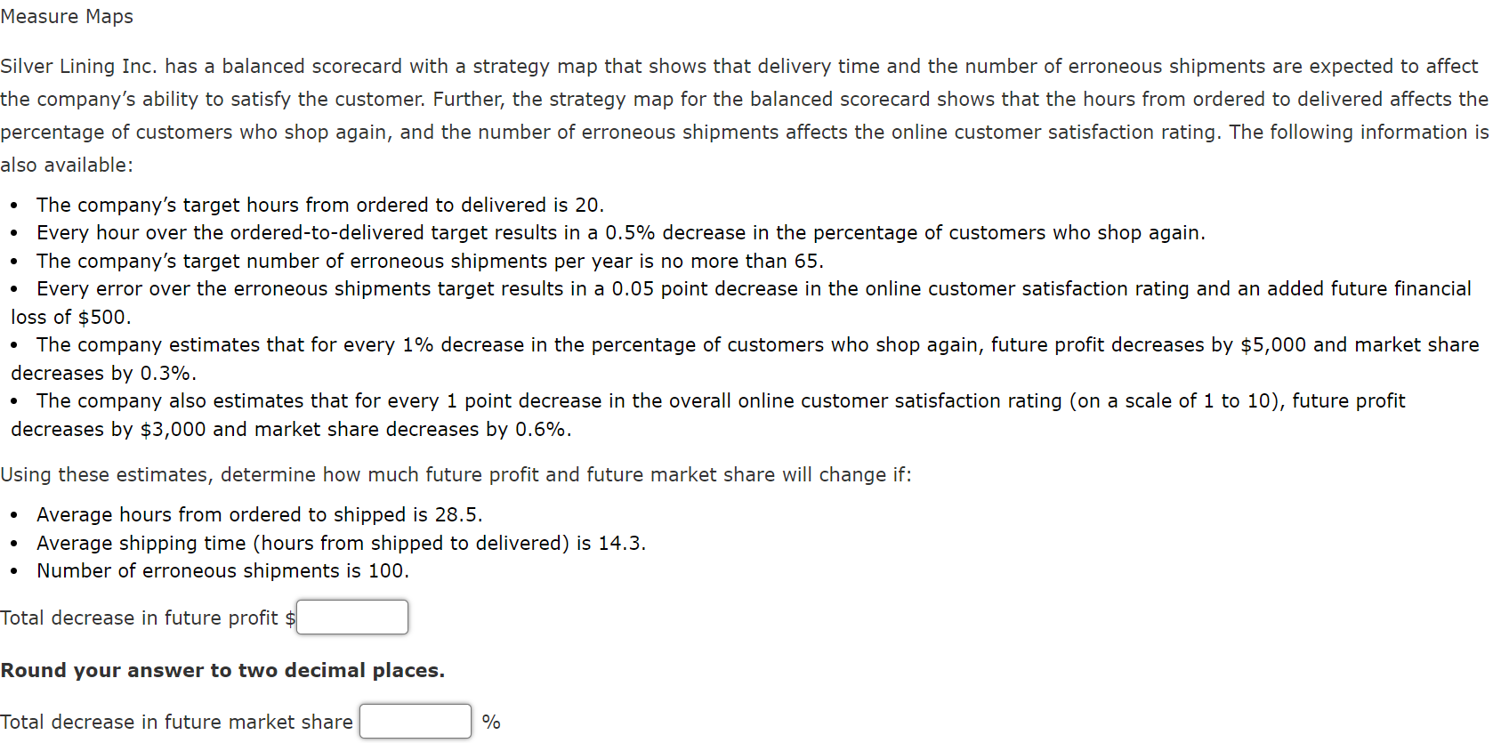Select the Using these estimates paragraph

pyautogui.click(x=456, y=474)
